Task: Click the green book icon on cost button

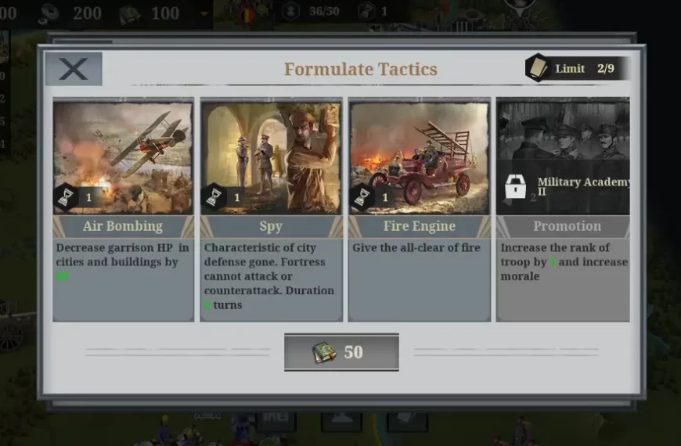Action: pos(324,352)
